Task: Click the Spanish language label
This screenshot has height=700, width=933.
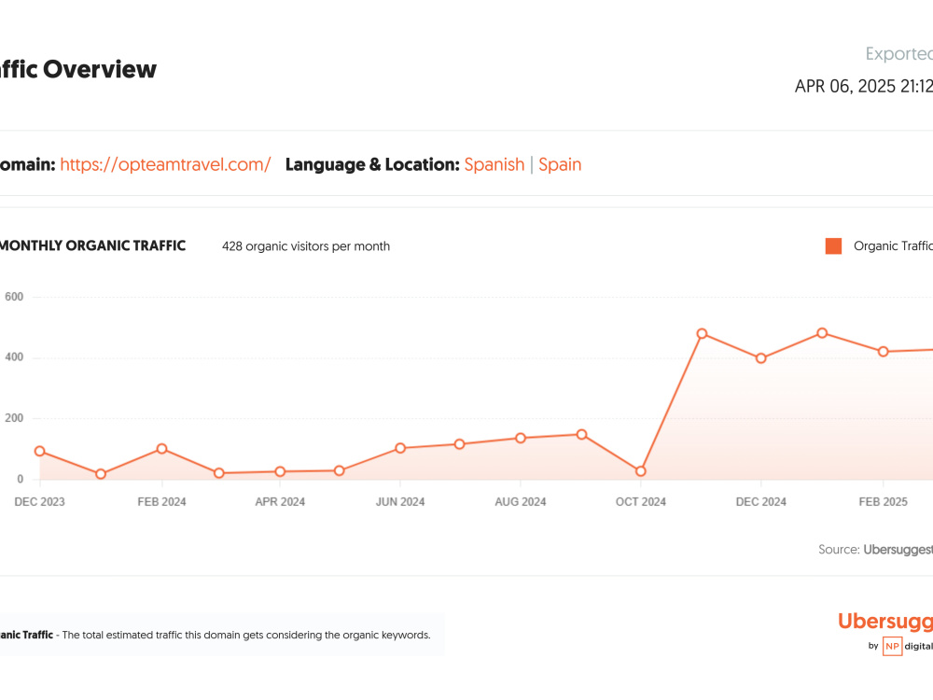Action: point(494,164)
